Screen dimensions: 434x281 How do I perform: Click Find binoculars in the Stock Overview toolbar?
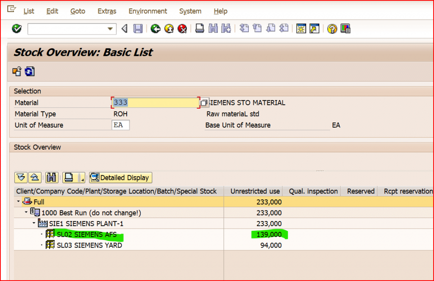click(x=51, y=177)
